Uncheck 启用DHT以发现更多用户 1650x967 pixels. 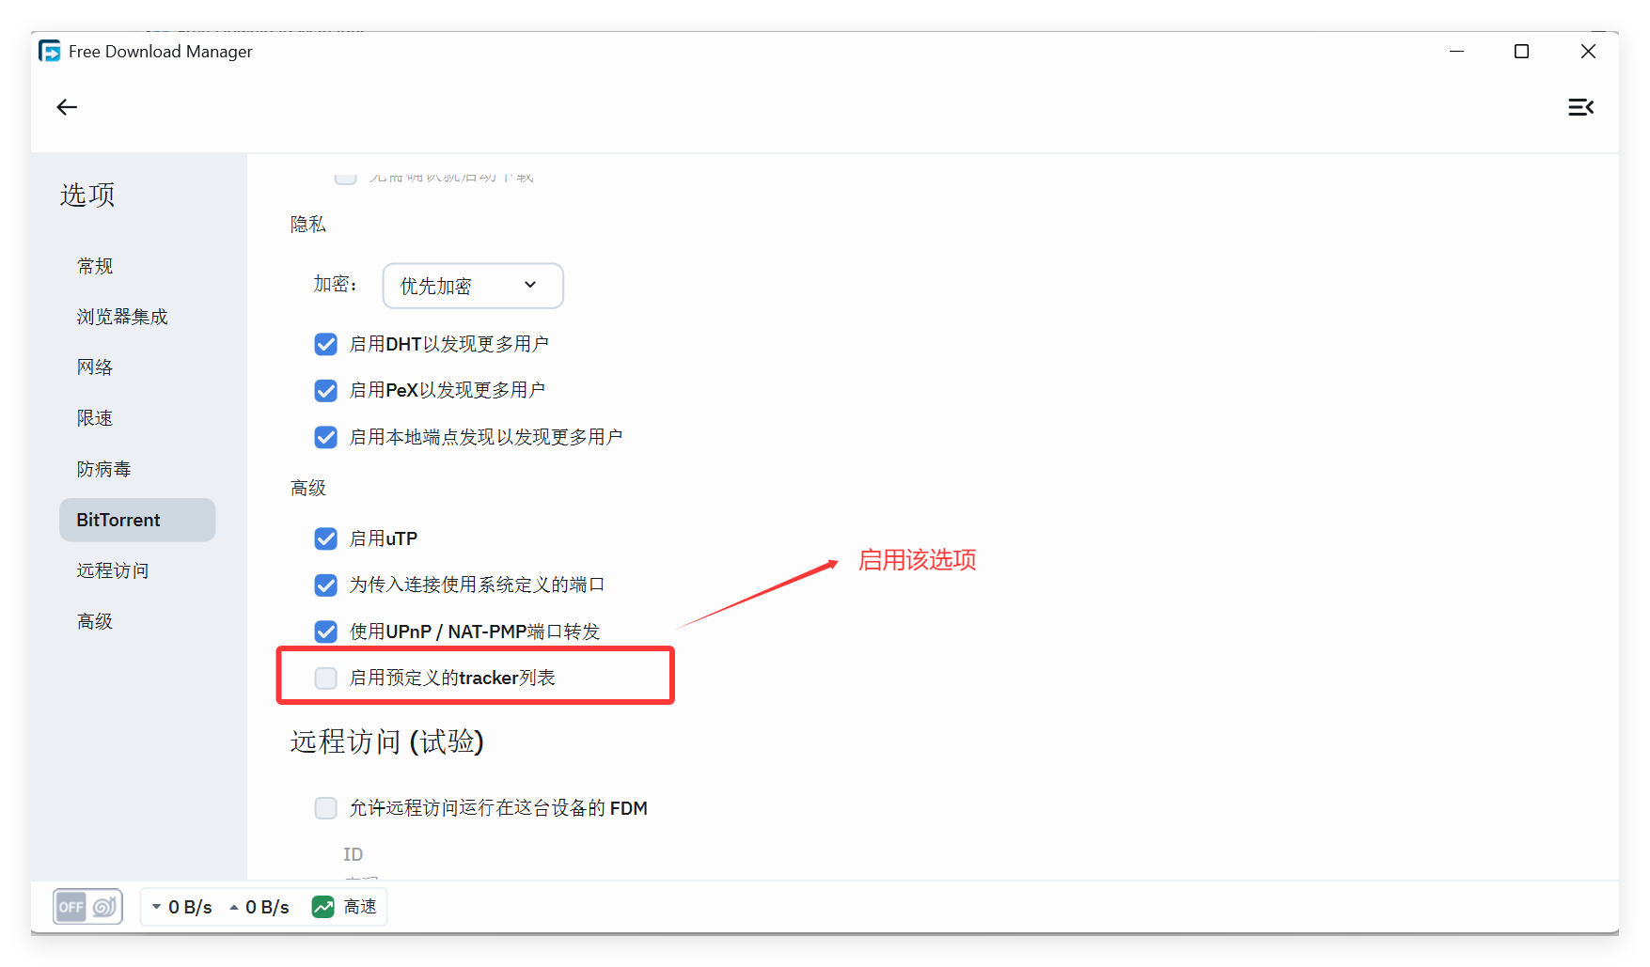(326, 344)
